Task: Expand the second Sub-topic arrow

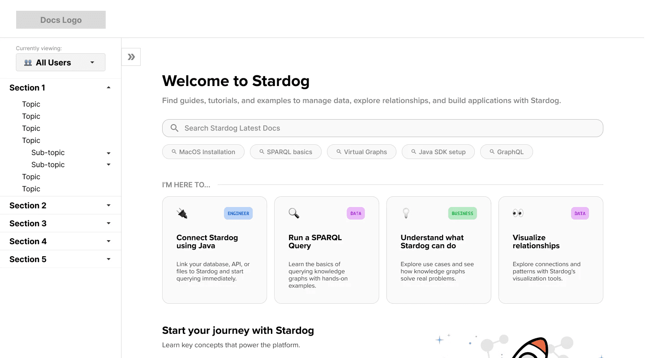Action: (108, 165)
